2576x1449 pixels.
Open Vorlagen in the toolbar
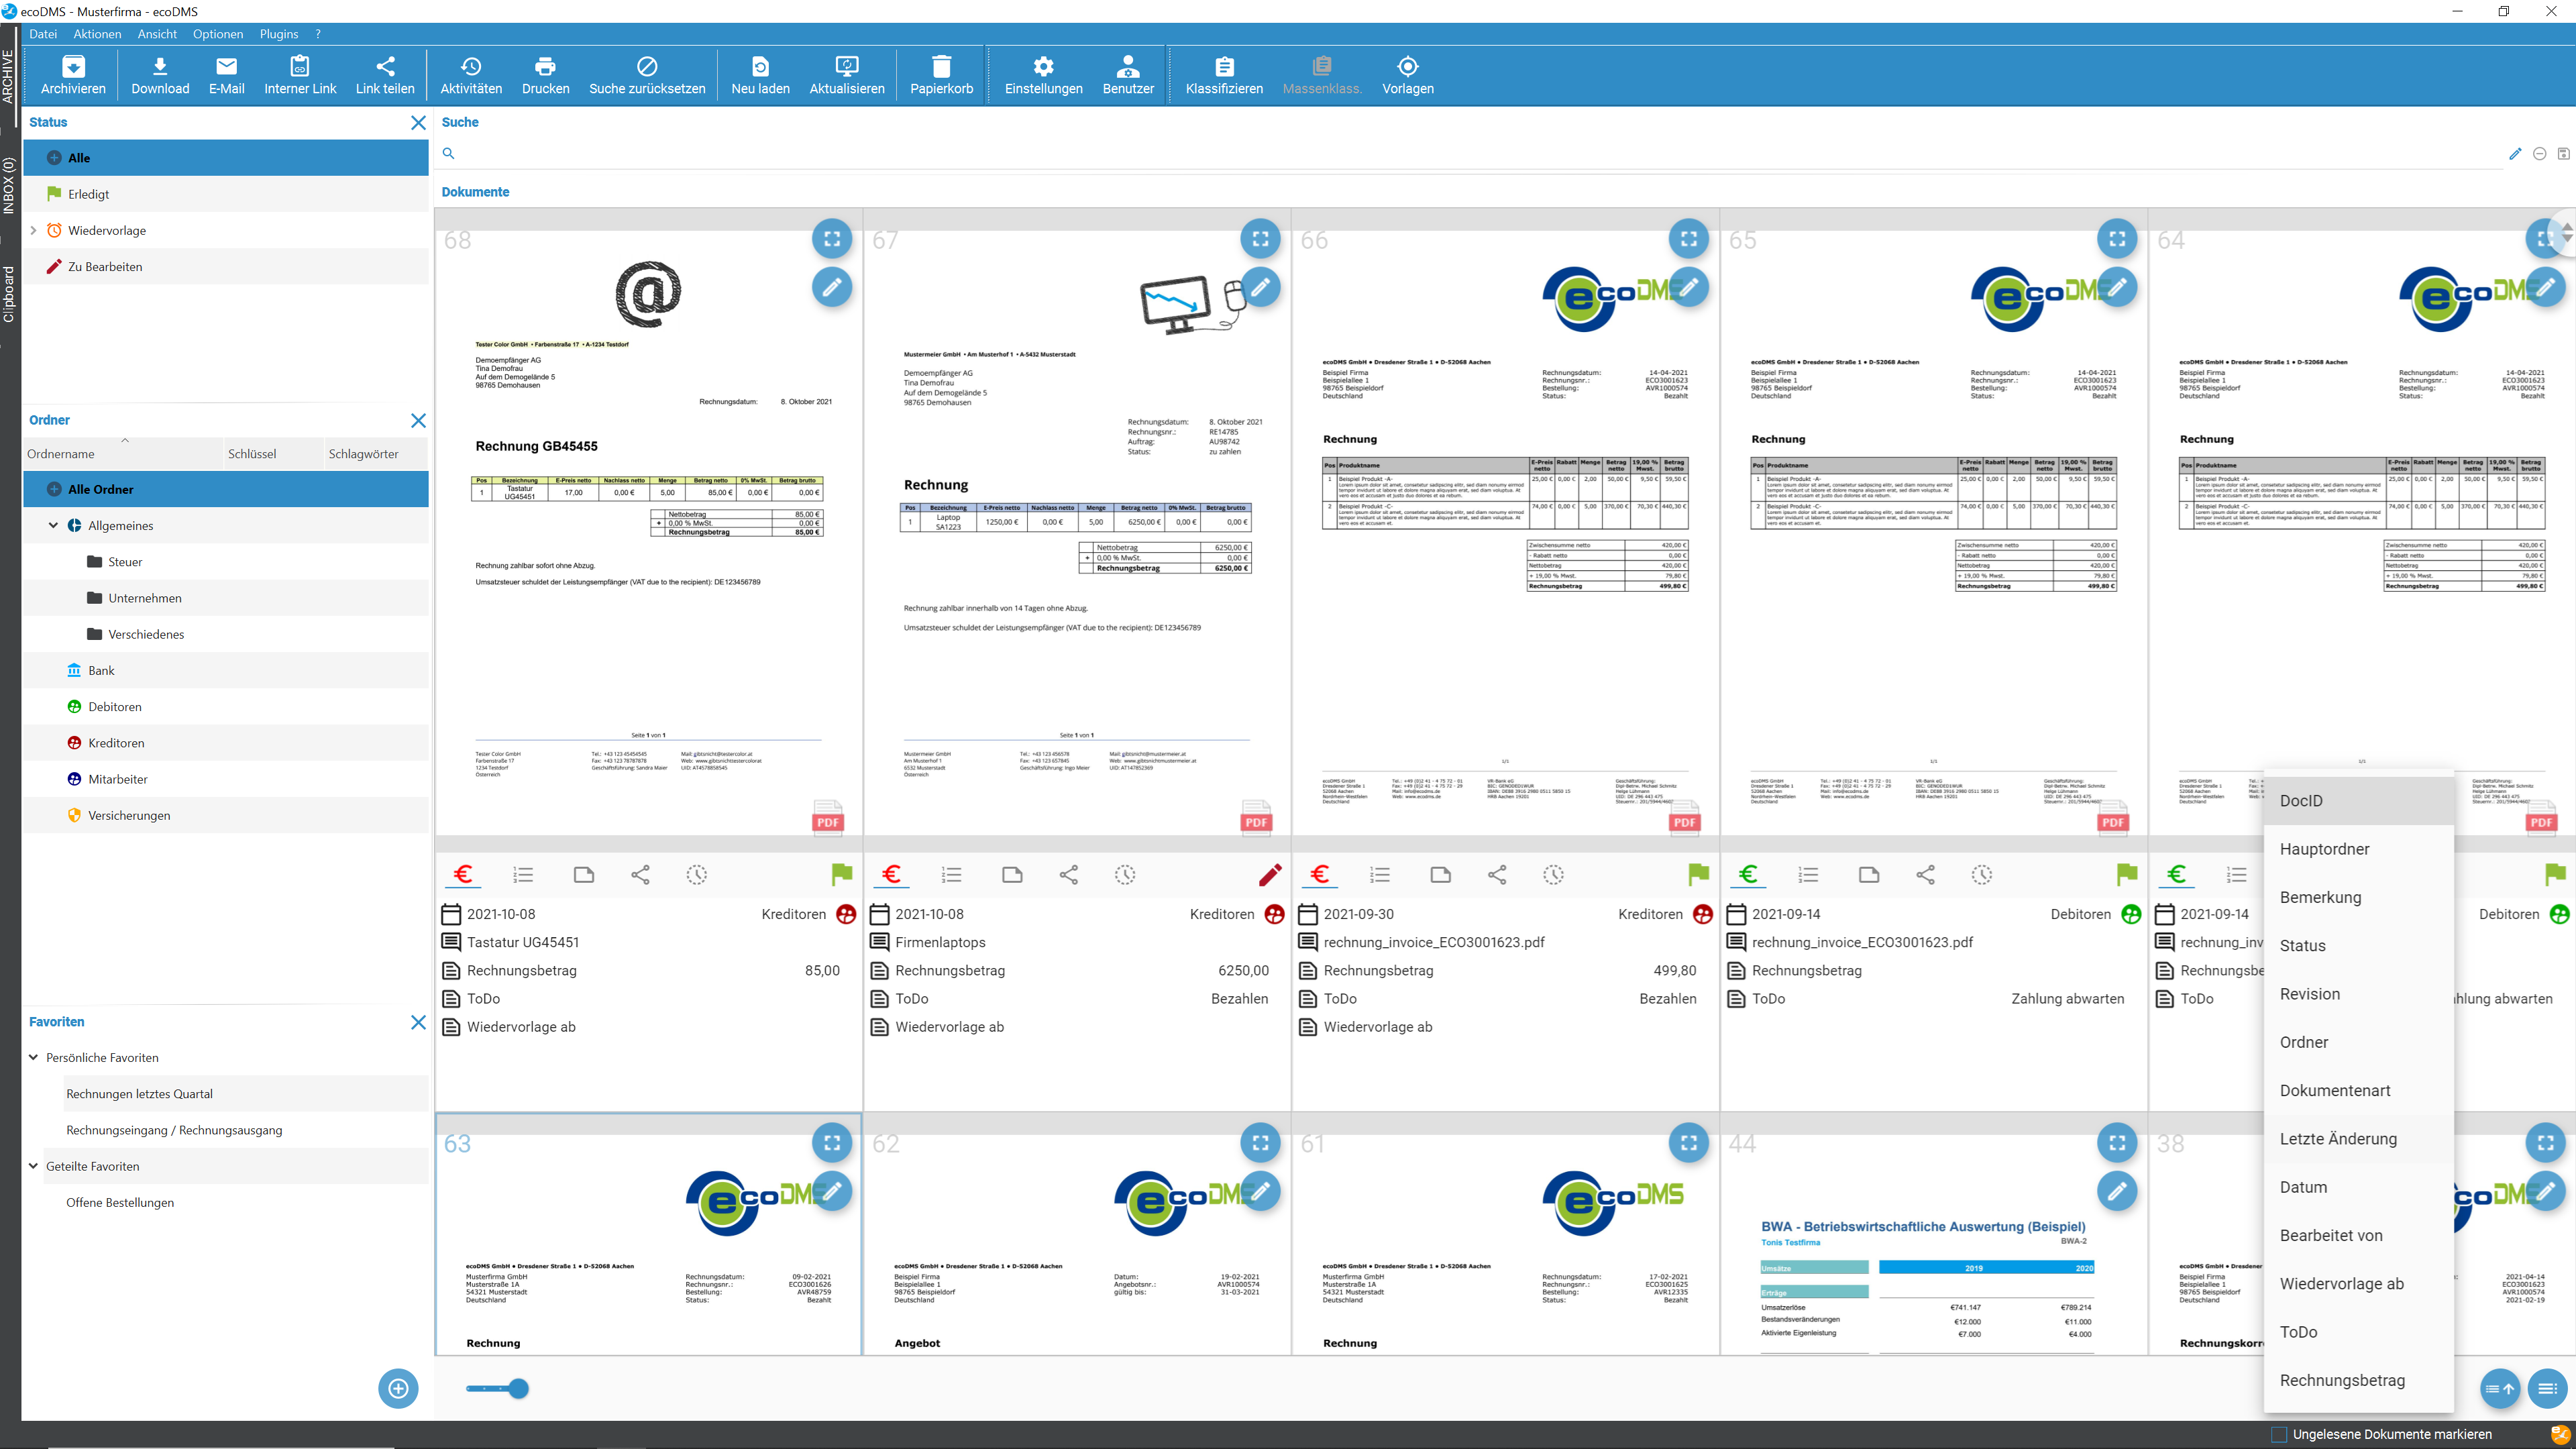point(1407,75)
